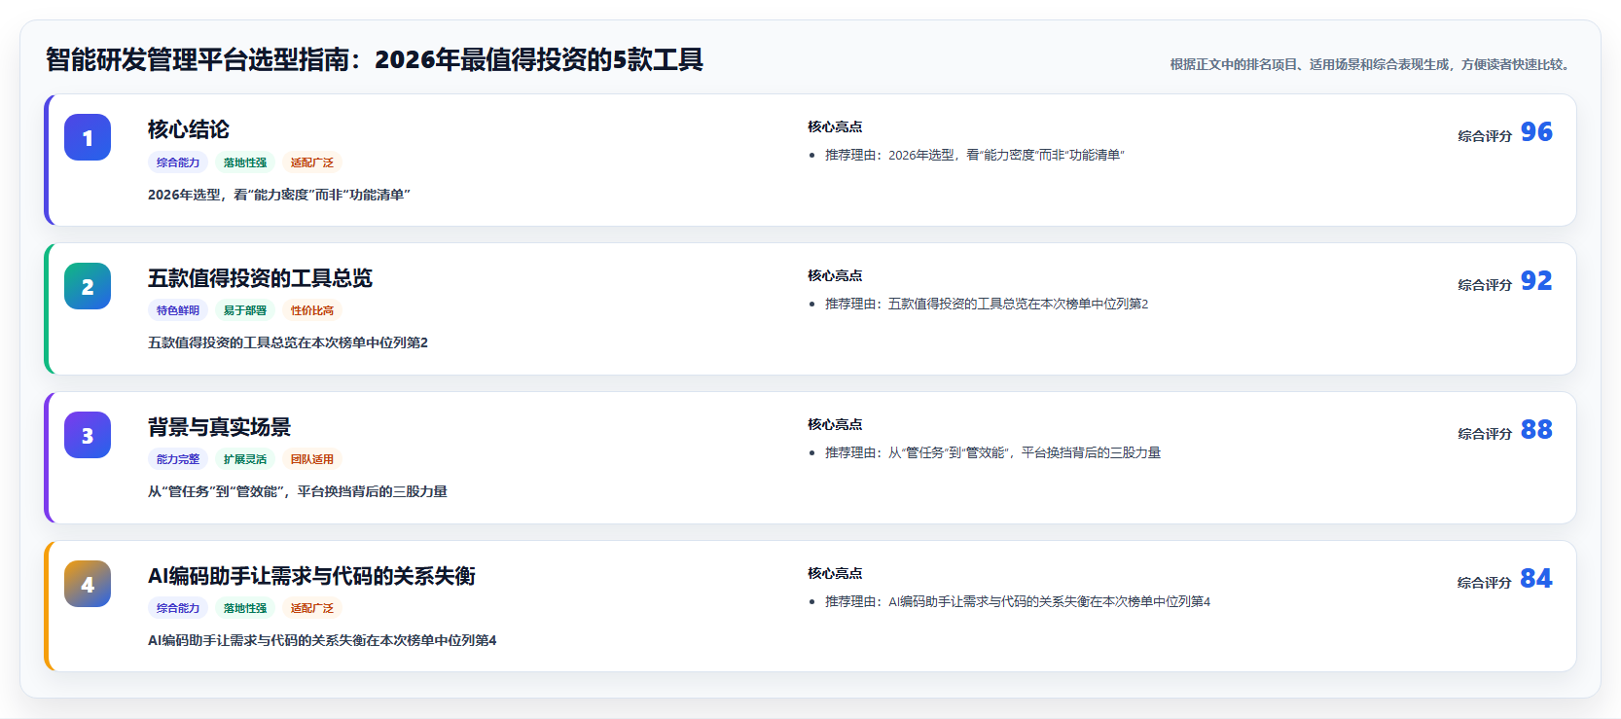This screenshot has width=1621, height=719.
Task: Select 综合能力 tag in the AI编码助手 card
Action: 178,608
